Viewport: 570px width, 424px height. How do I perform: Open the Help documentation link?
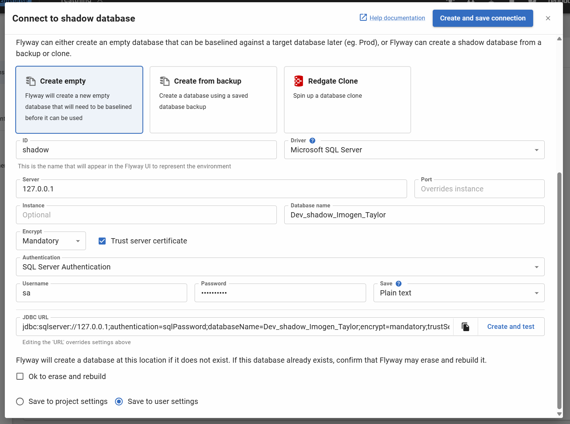tap(397, 18)
